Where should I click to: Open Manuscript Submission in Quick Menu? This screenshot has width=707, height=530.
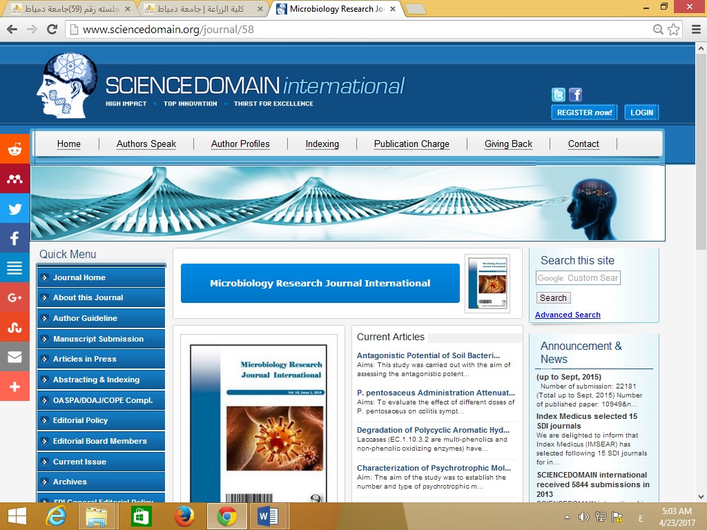coord(101,339)
